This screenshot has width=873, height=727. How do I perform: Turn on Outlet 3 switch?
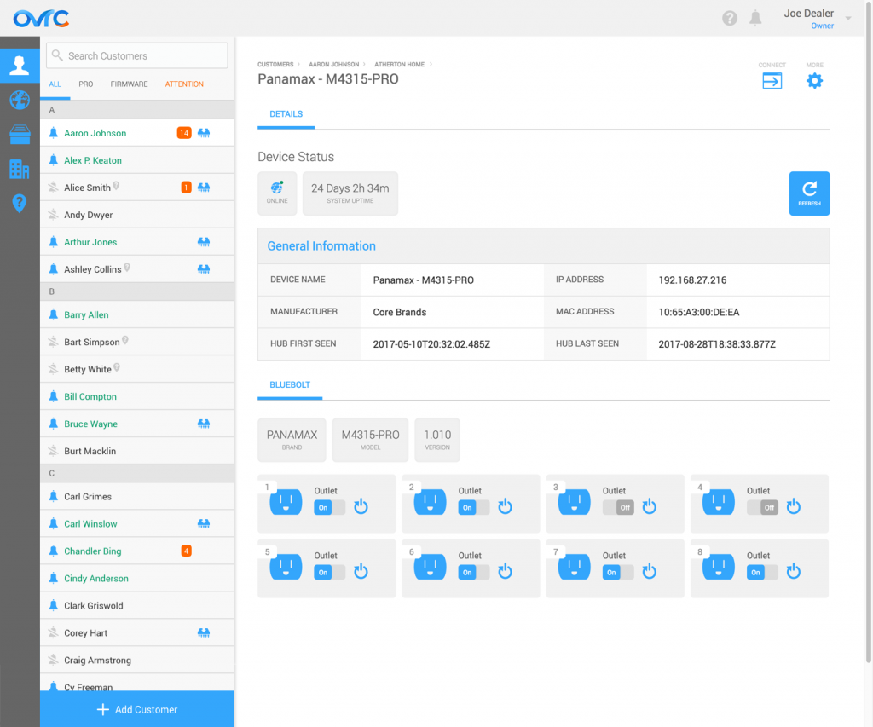pos(618,508)
